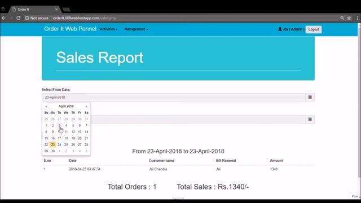Expand the Management dropdown menu
Screen dimensions: 361x203
click(x=136, y=29)
